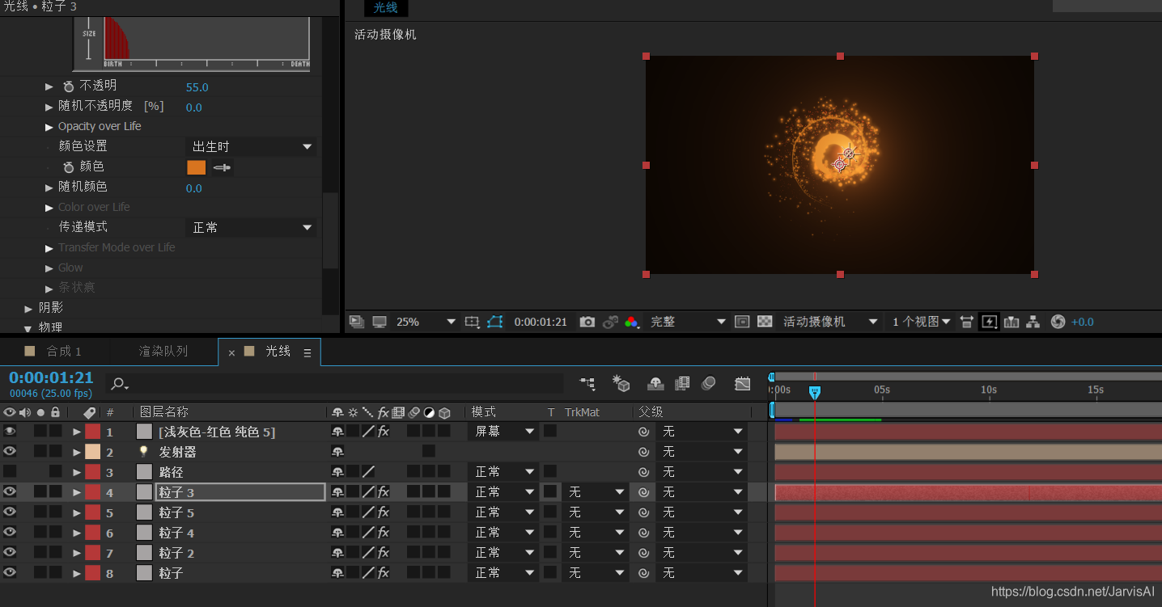Toggle the transparency grid icon

tap(765, 322)
